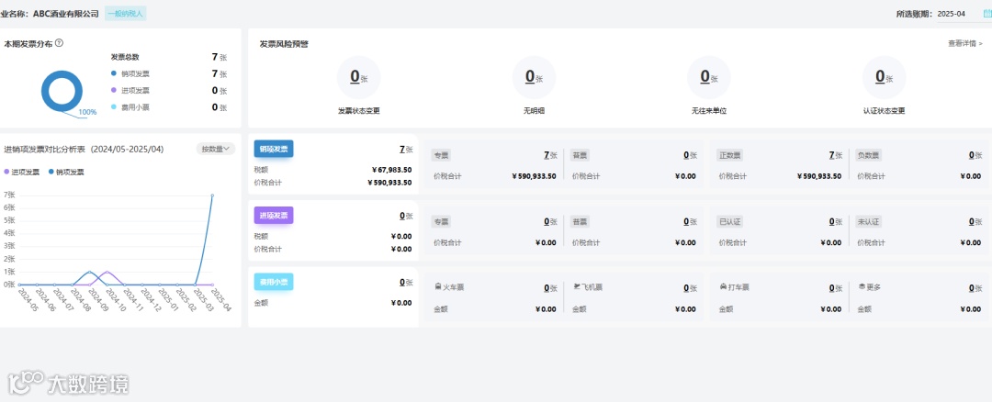This screenshot has width=992, height=402.
Task: Click the blue 销项发票 button
Action: coord(274,150)
